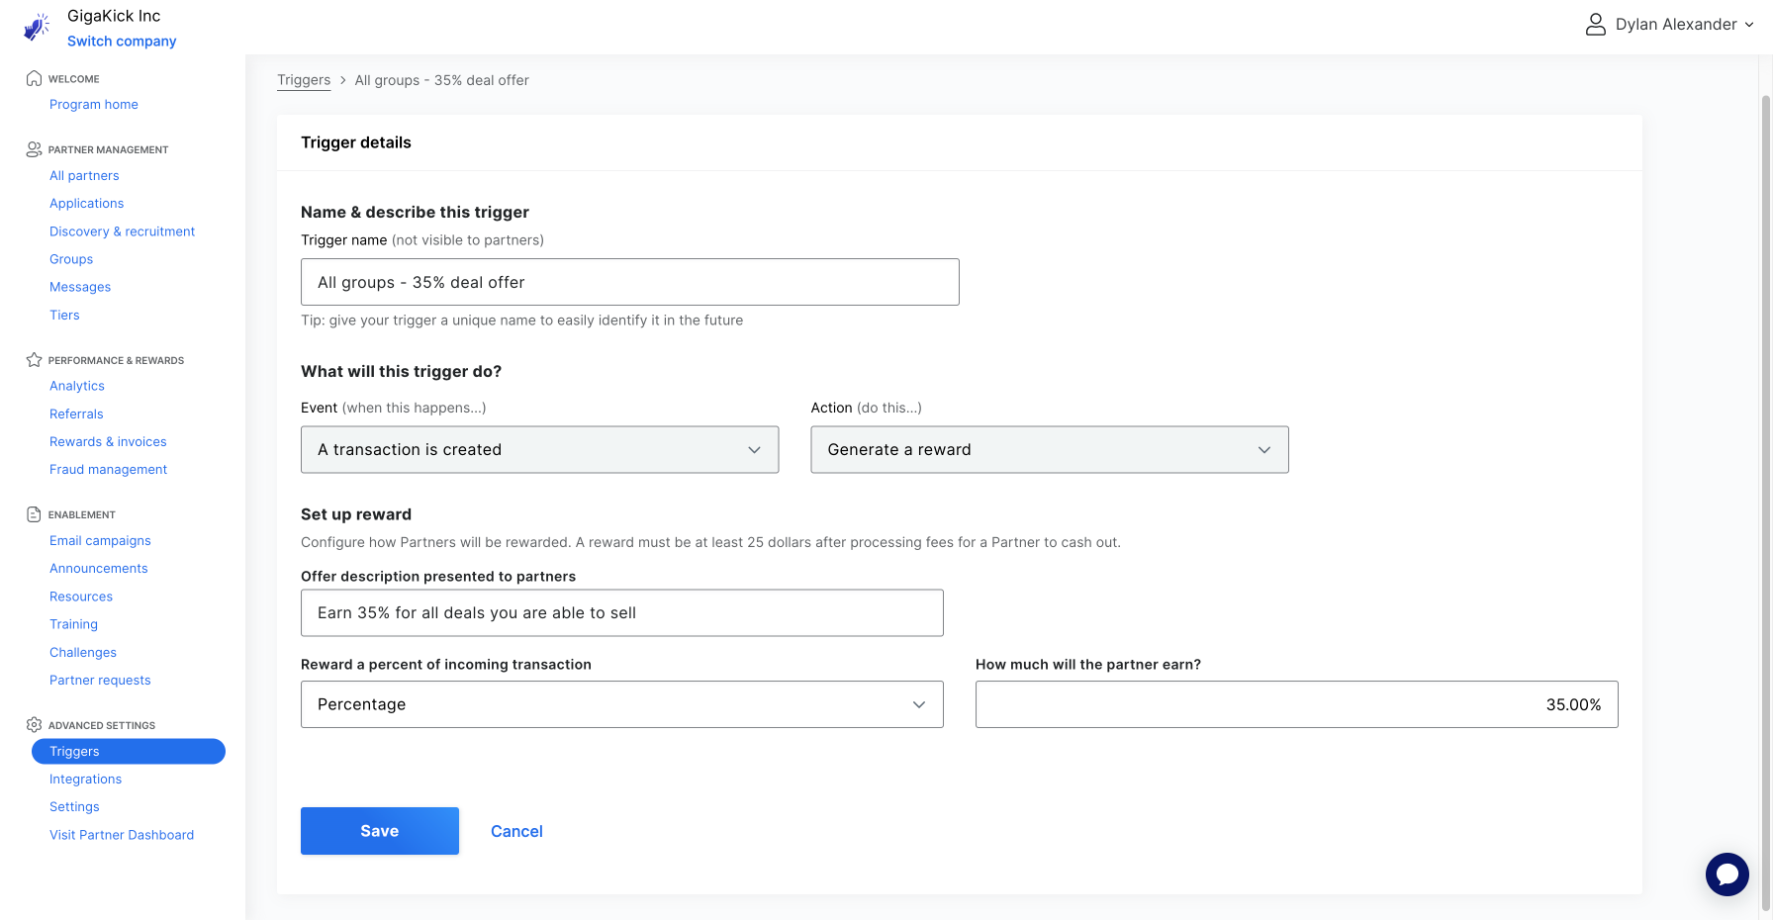
Task: Open the Percentage reward type dropdown
Action: [621, 704]
